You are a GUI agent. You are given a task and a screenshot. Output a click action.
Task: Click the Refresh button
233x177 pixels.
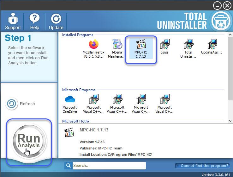pyautogui.click(x=20, y=104)
